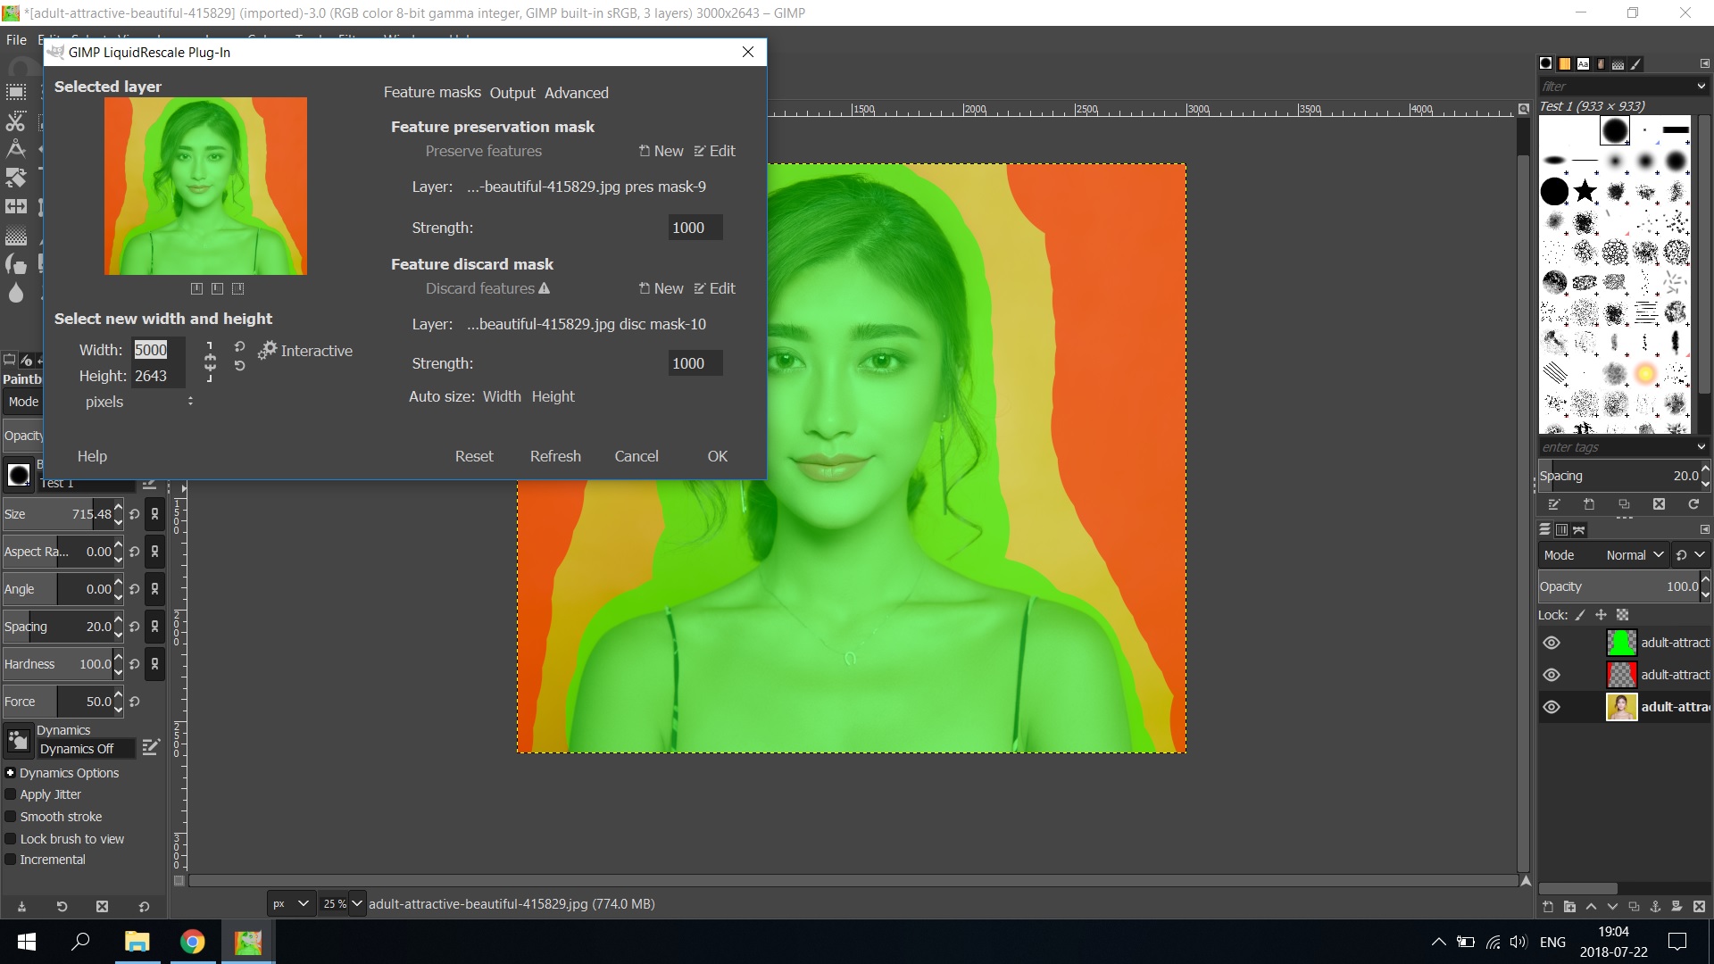This screenshot has width=1714, height=964.
Task: Click the Width input field
Action: point(157,350)
